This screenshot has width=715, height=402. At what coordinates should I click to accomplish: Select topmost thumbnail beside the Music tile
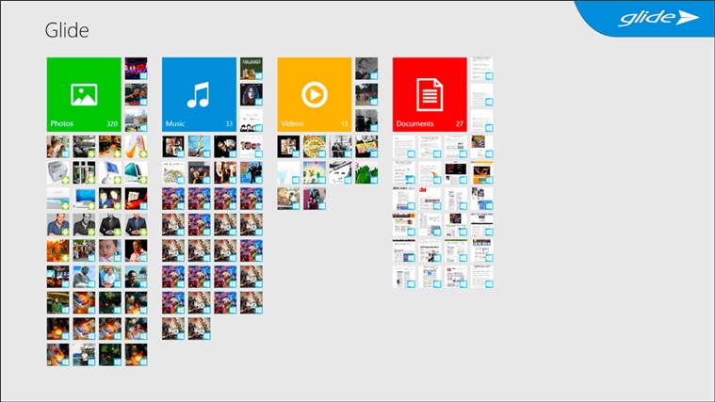point(252,68)
